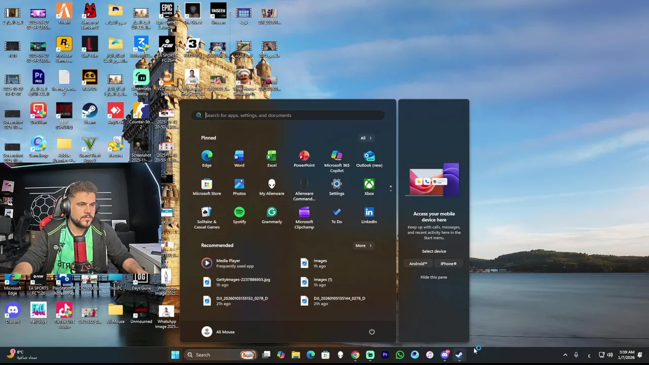Select Epic Games Launcher desktop shortcut
649x365 pixels.
point(167,16)
